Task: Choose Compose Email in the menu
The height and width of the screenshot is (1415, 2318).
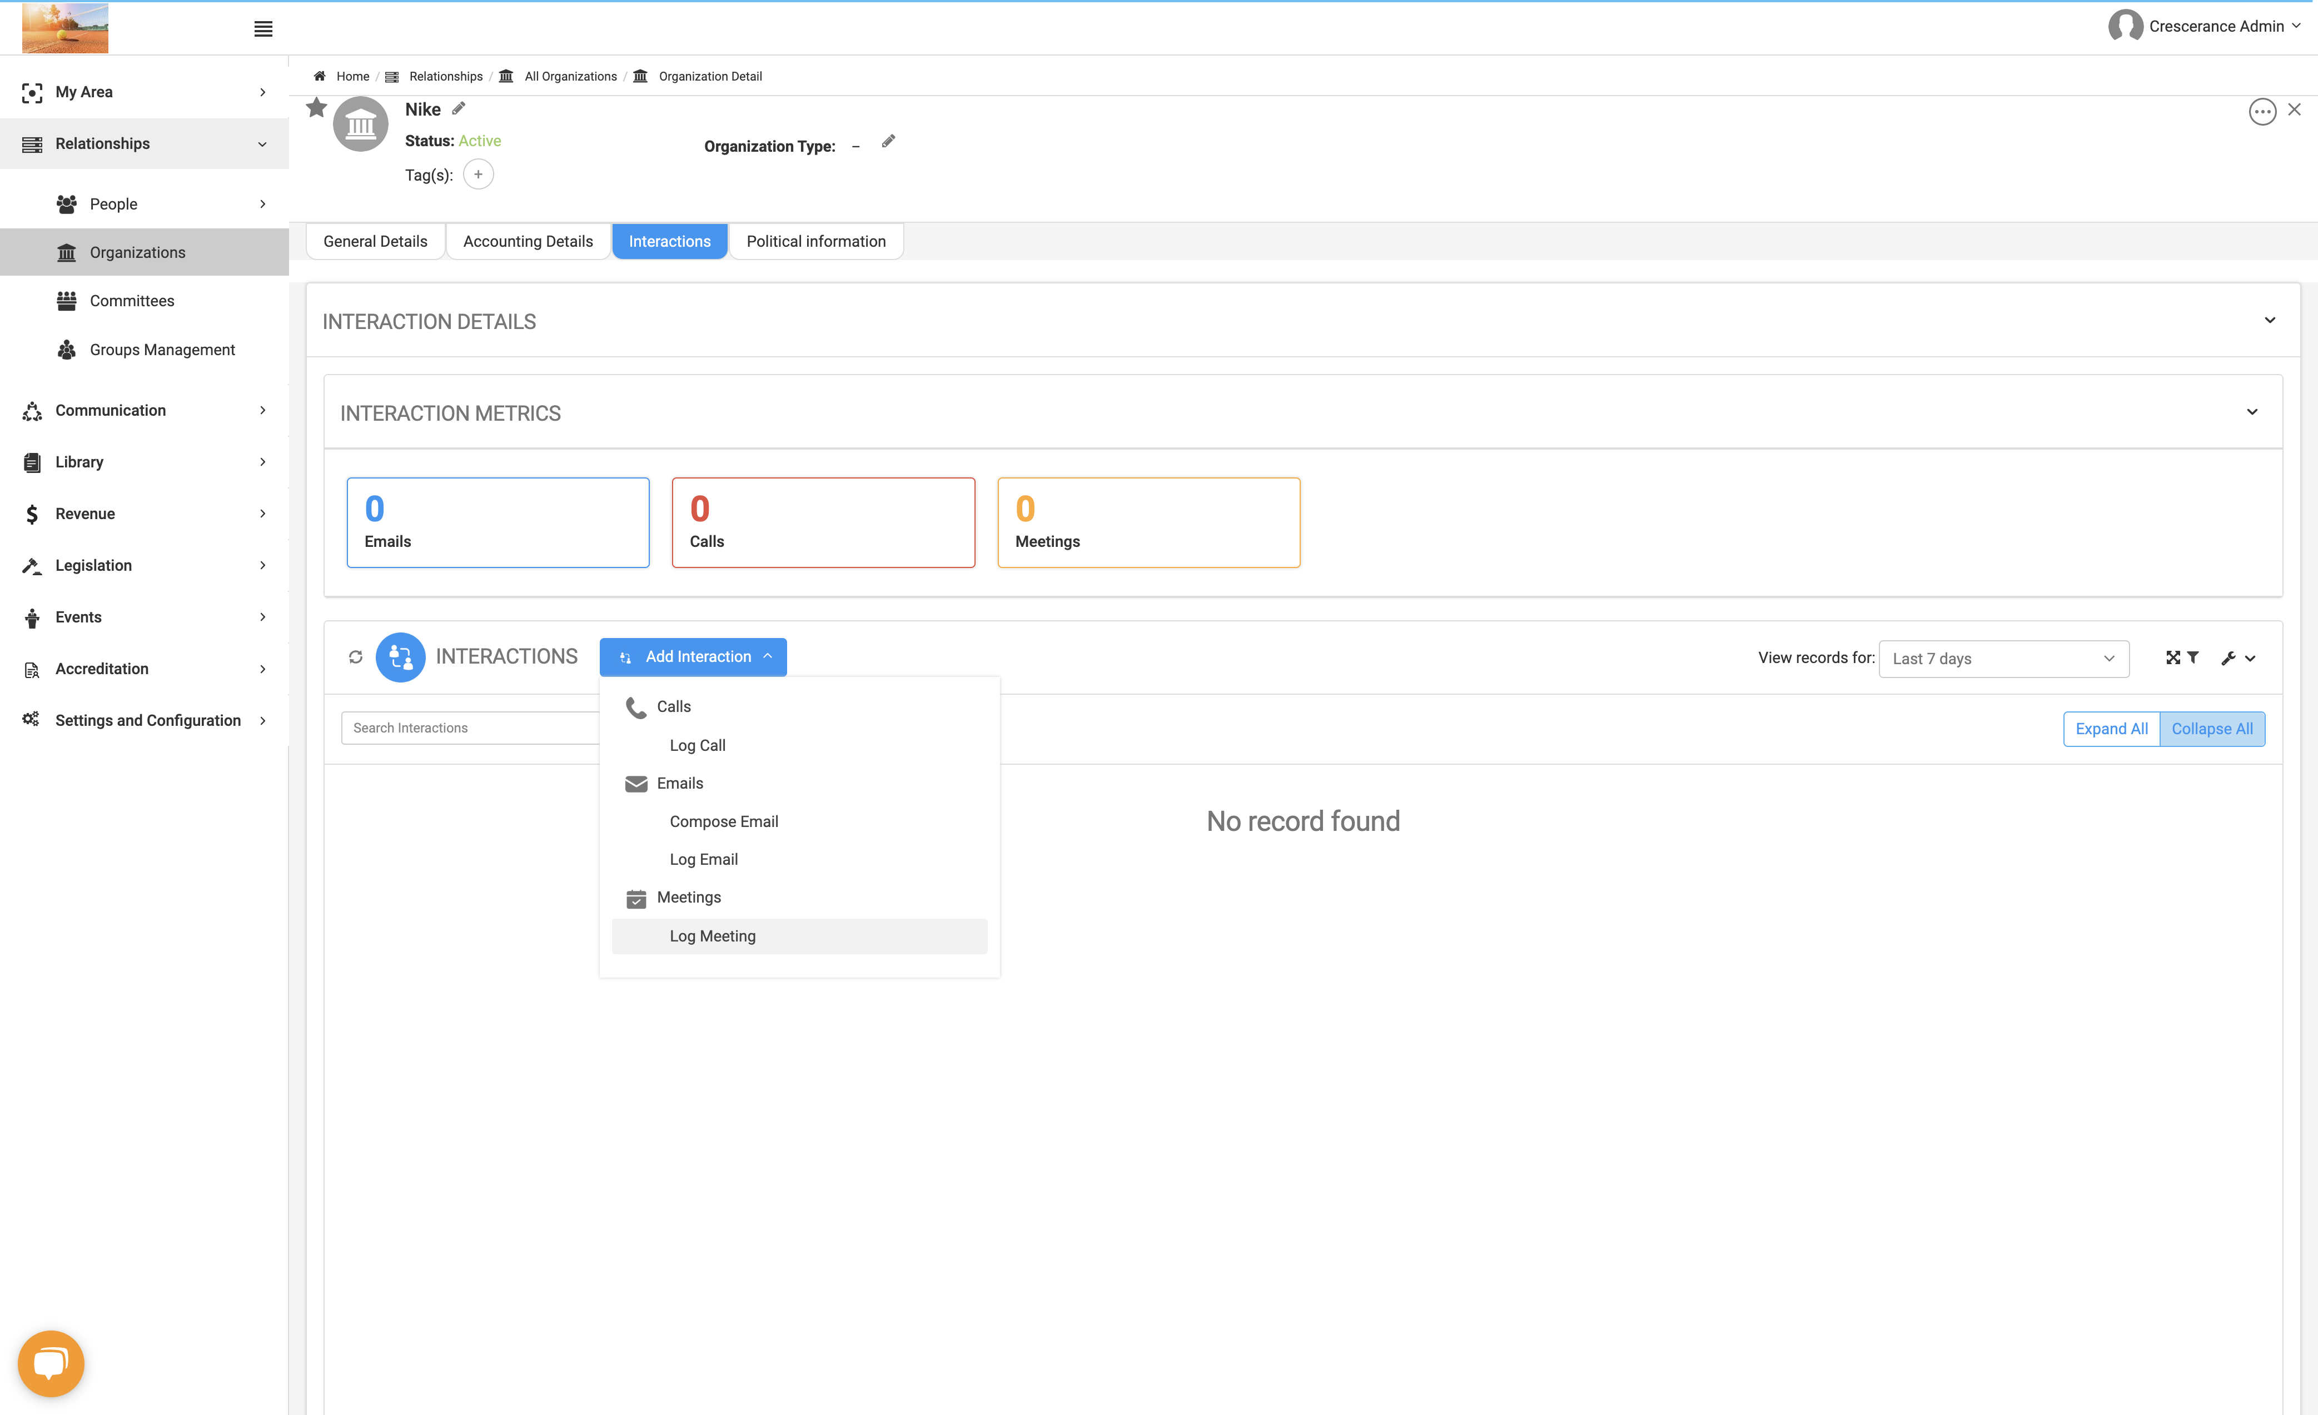Action: [x=799, y=821]
